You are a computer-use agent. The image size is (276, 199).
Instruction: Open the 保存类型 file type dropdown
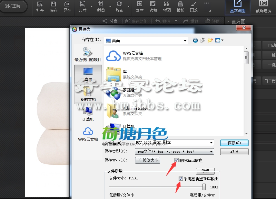tap(212, 151)
